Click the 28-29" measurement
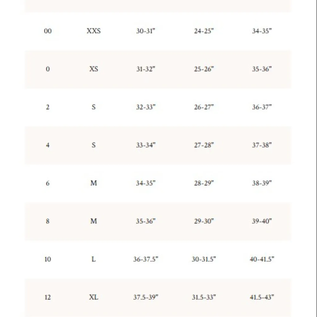The image size is (317, 317). pos(204,183)
